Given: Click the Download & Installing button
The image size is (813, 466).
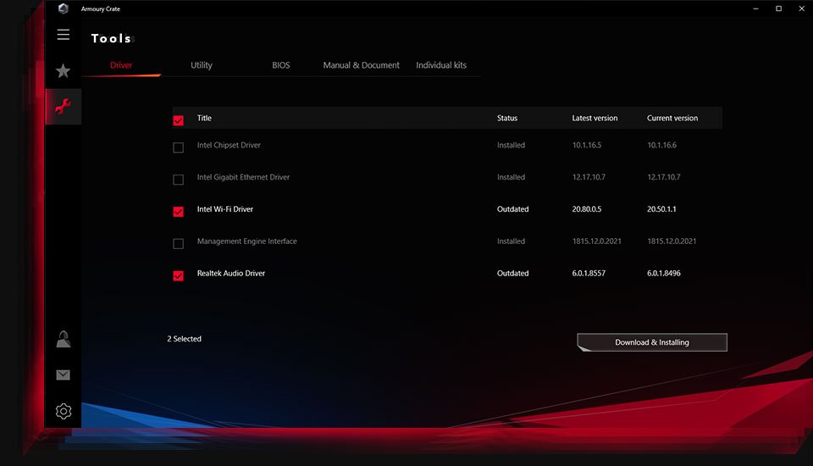Looking at the screenshot, I should 651,342.
